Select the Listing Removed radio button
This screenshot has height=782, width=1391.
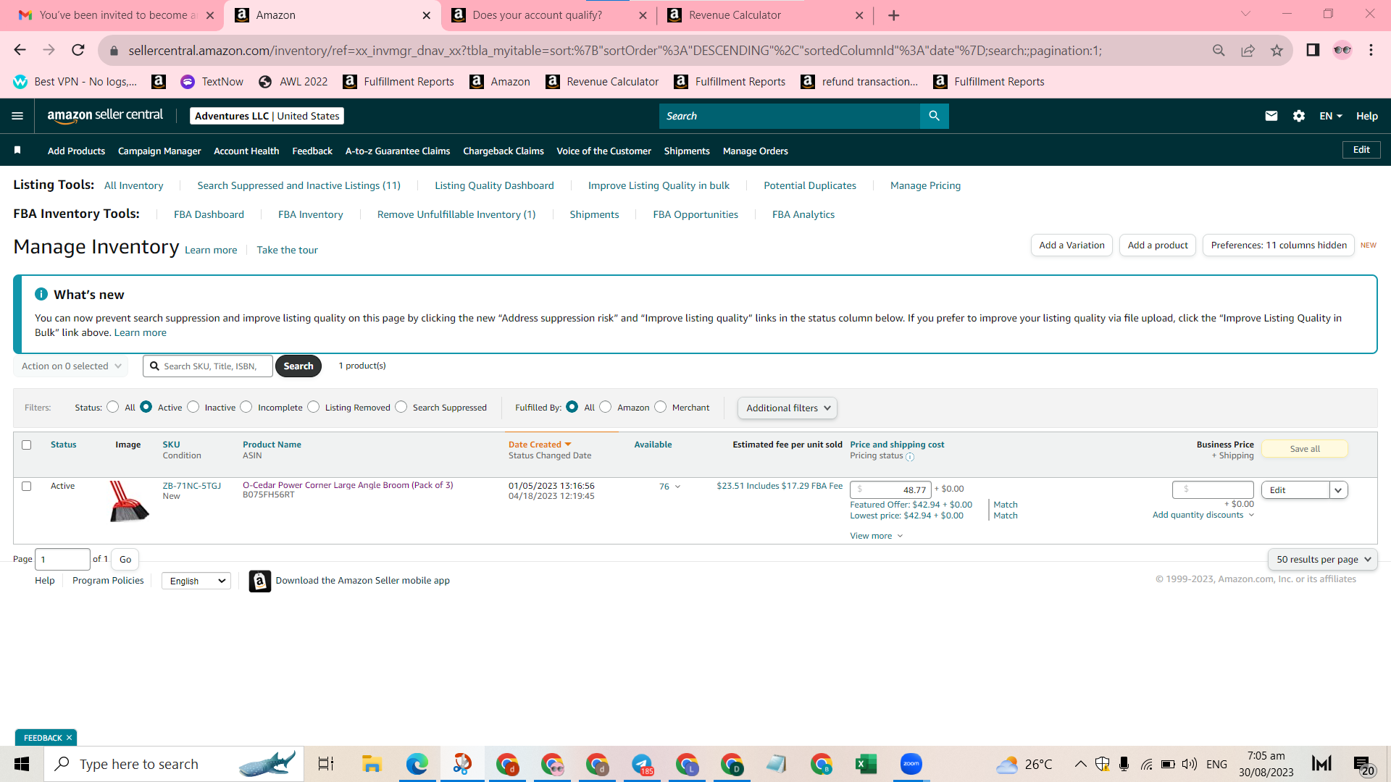pos(314,407)
